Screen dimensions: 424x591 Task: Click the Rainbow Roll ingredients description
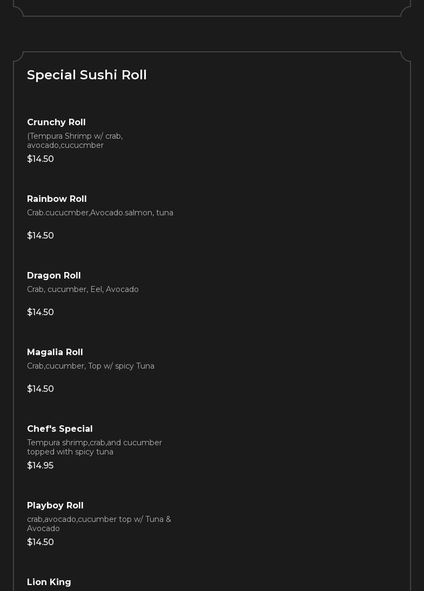click(x=100, y=213)
